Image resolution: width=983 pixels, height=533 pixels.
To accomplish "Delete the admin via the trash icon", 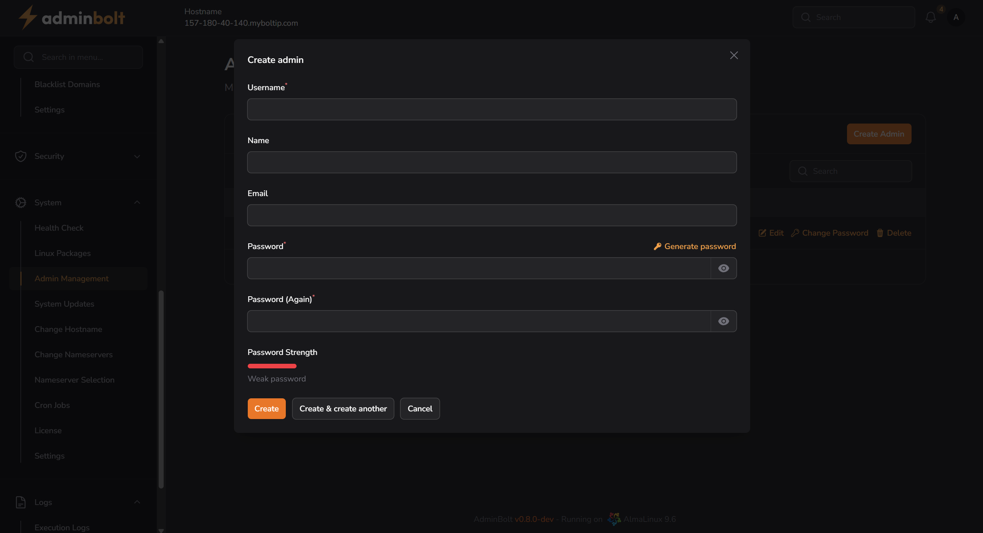I will pos(880,233).
